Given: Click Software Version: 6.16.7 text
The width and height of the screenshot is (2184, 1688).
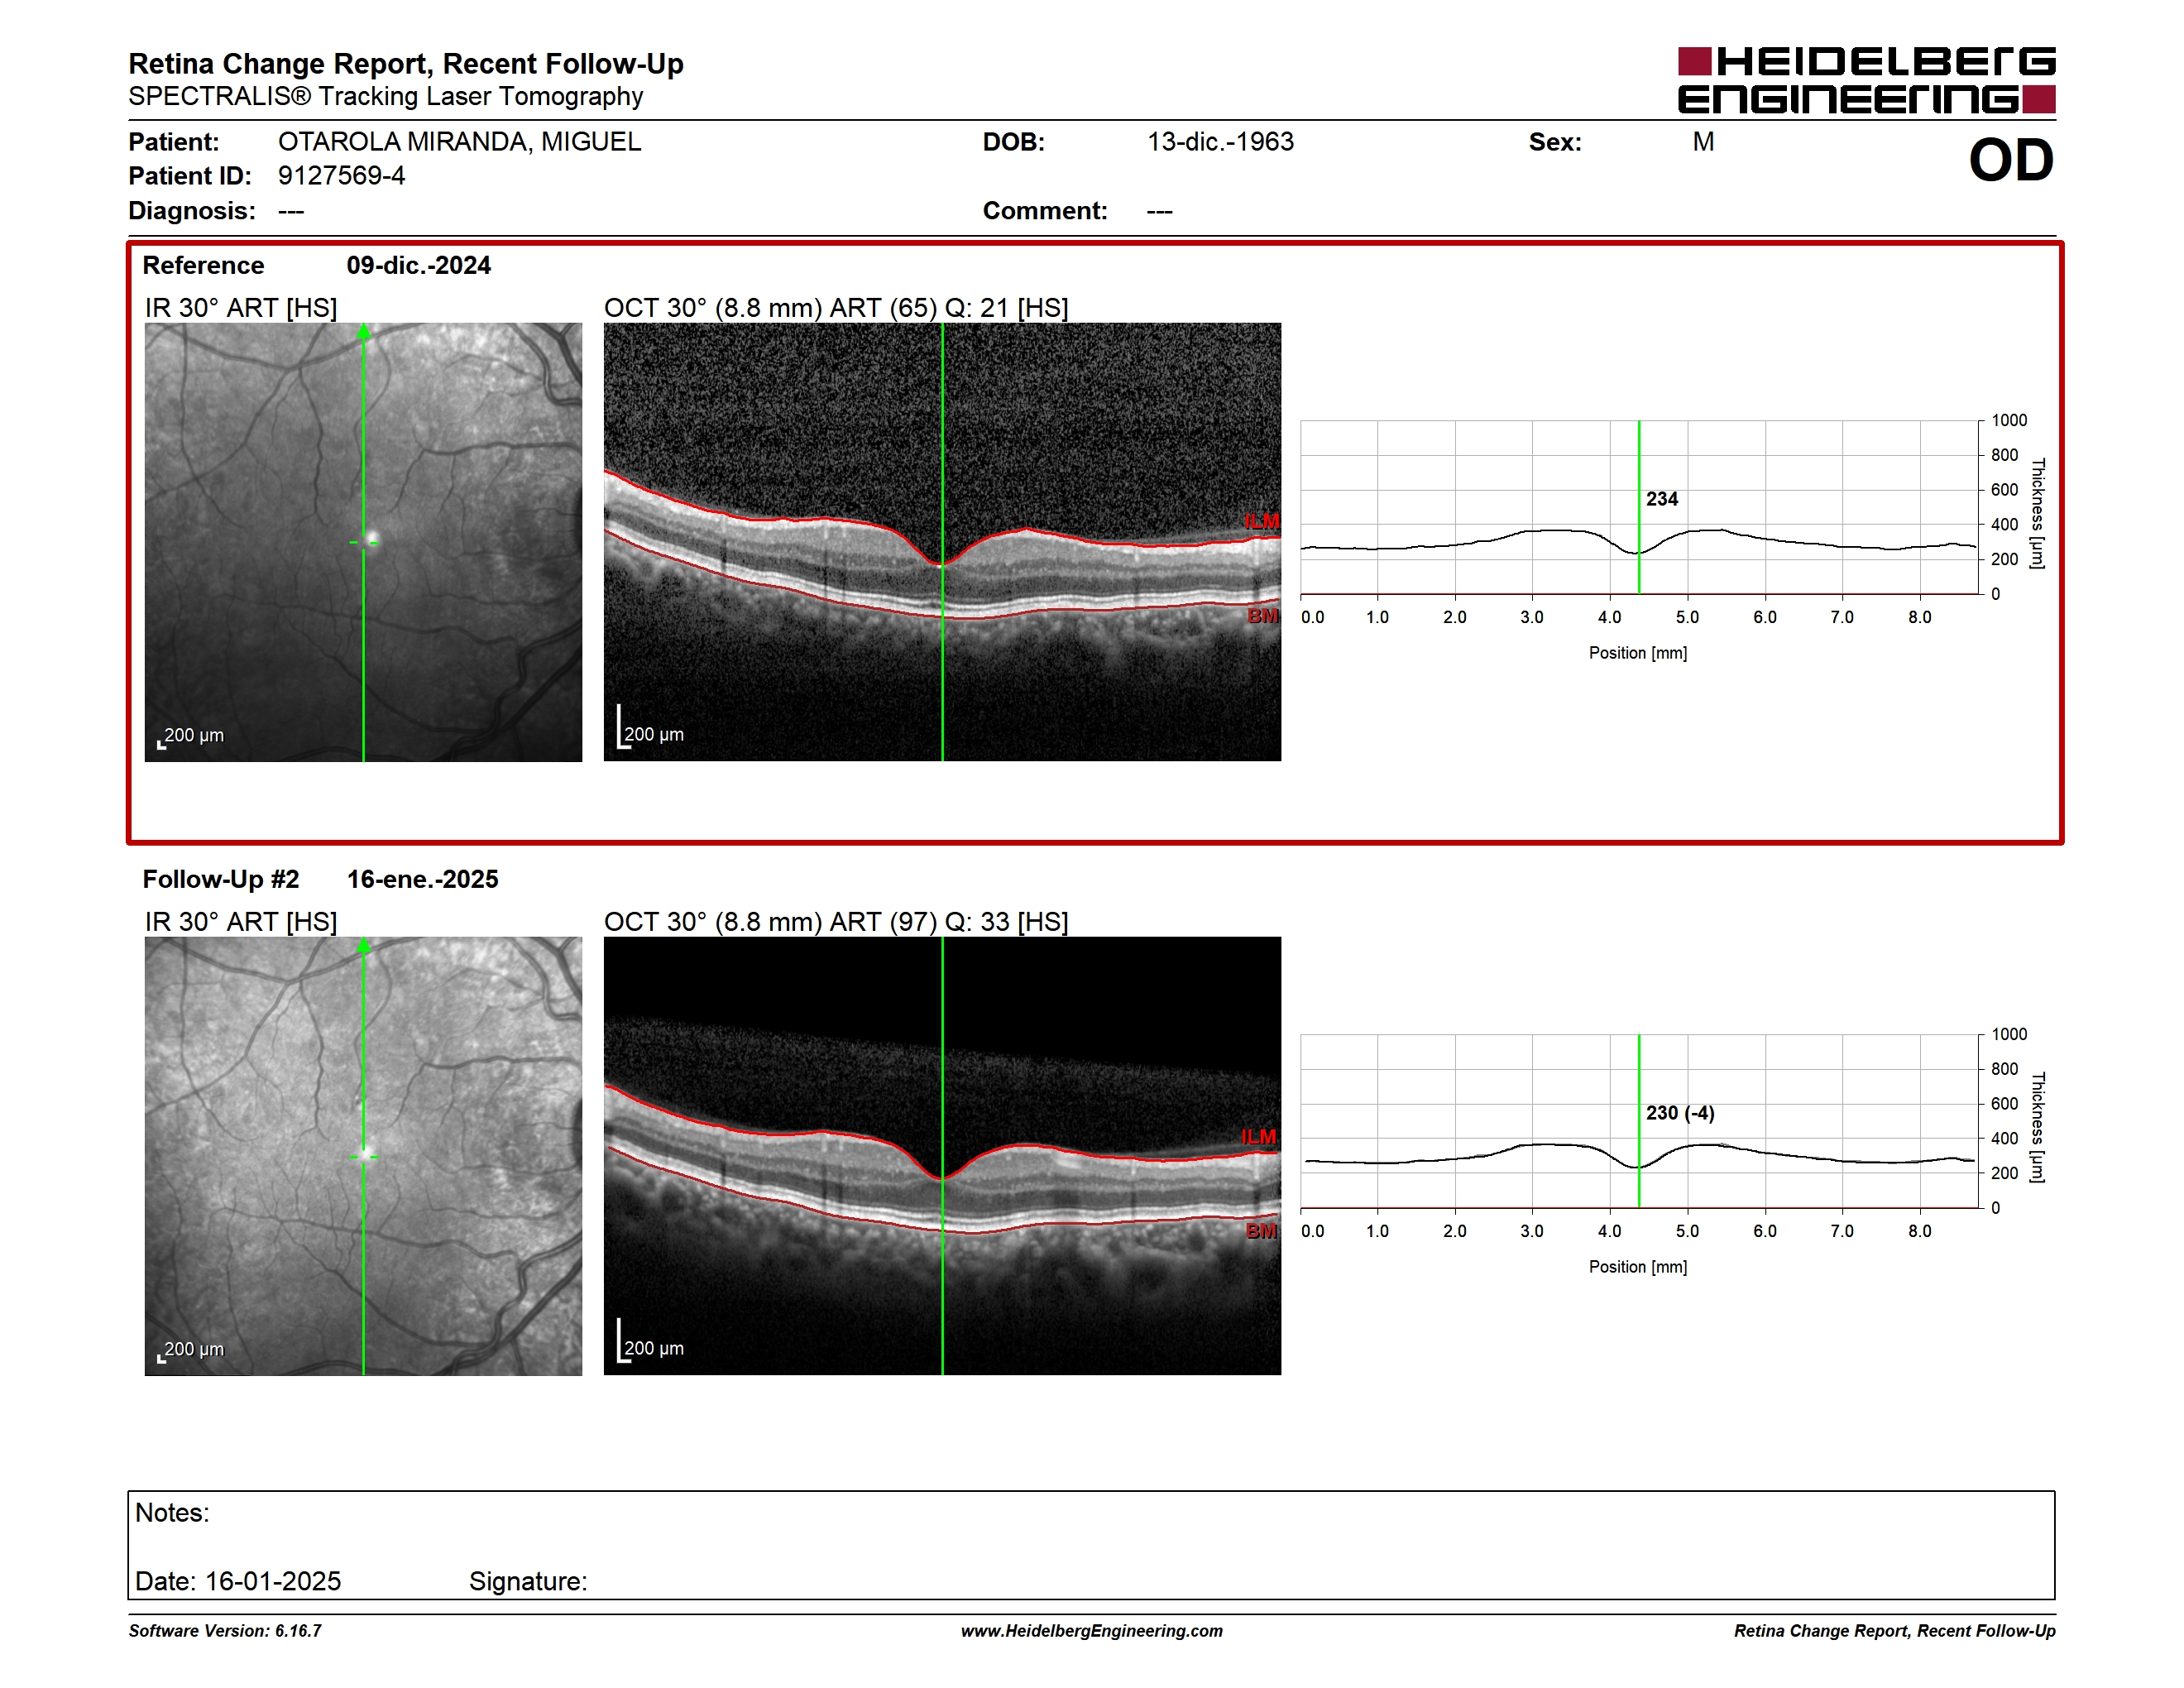Looking at the screenshot, I should [225, 1631].
